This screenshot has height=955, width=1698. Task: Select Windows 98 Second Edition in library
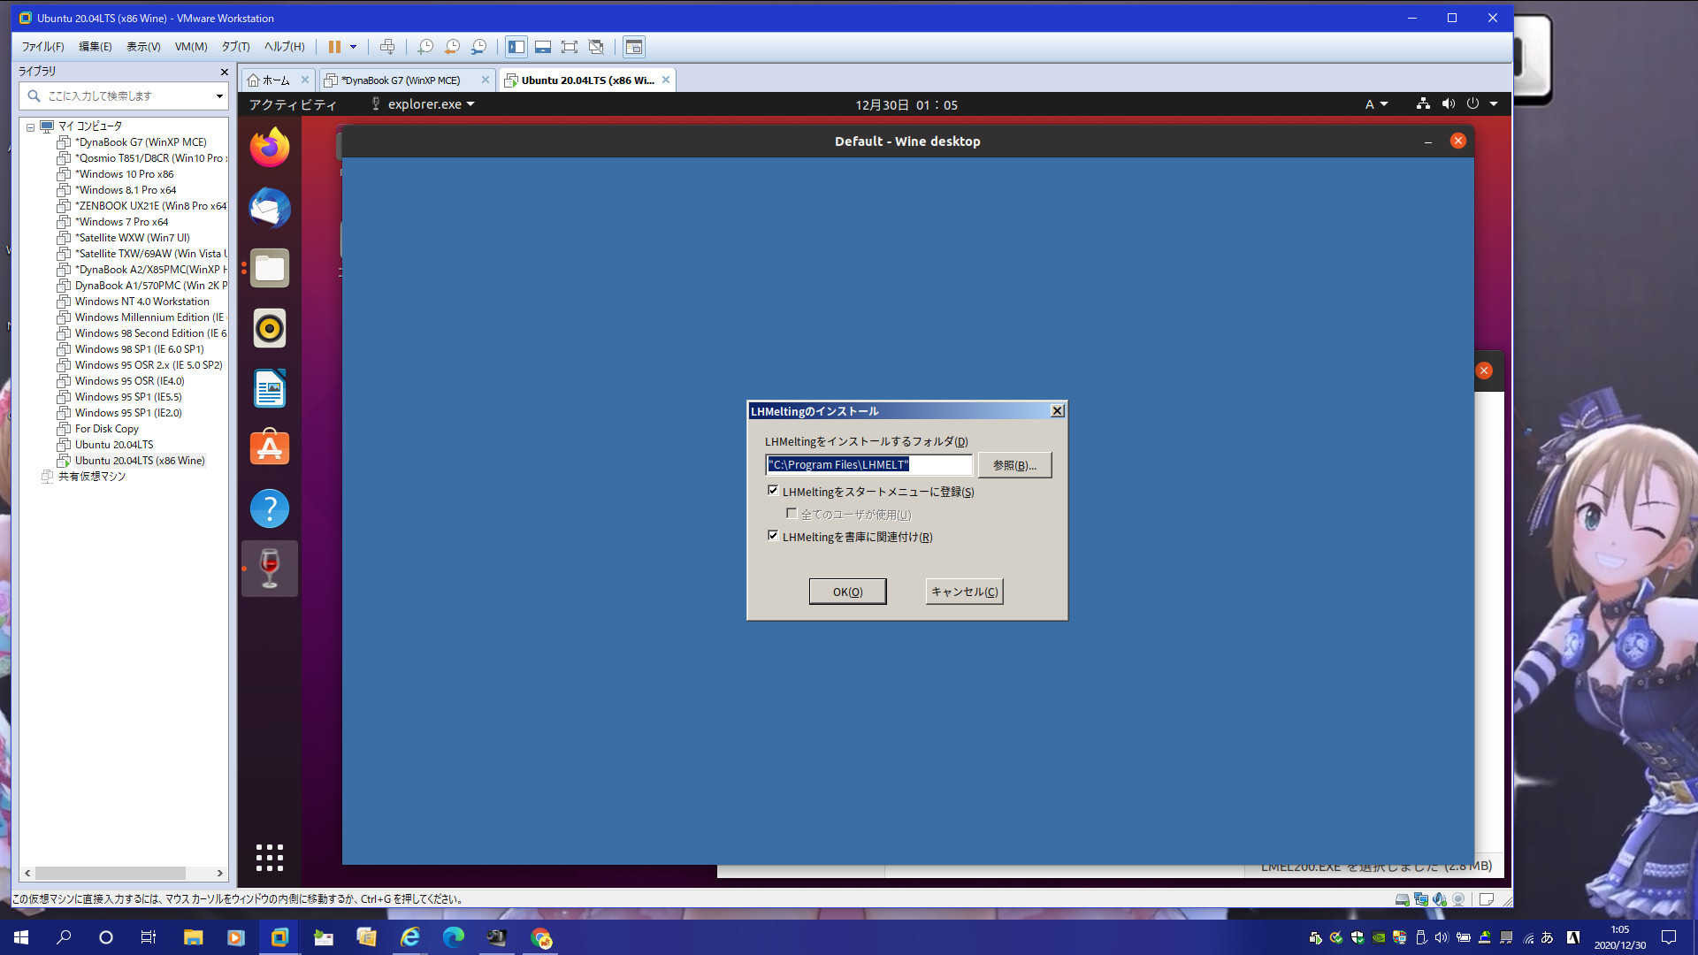tap(141, 333)
